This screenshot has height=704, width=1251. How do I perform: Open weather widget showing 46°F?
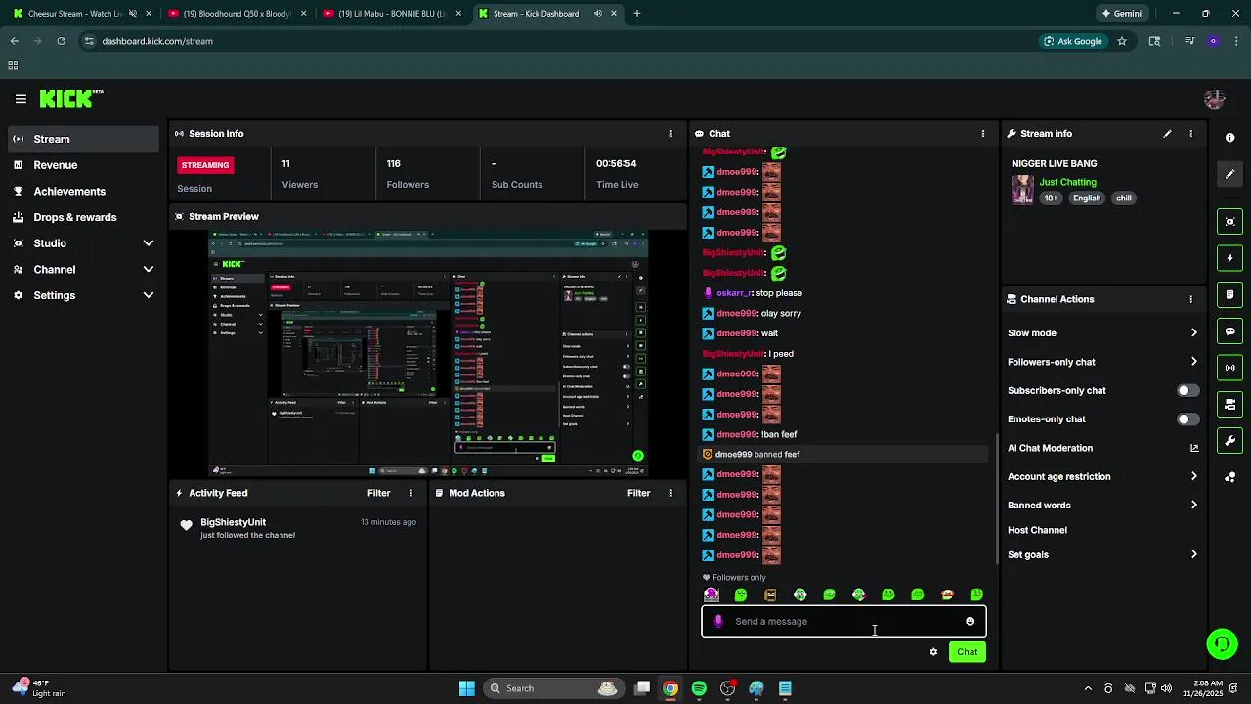(x=39, y=688)
